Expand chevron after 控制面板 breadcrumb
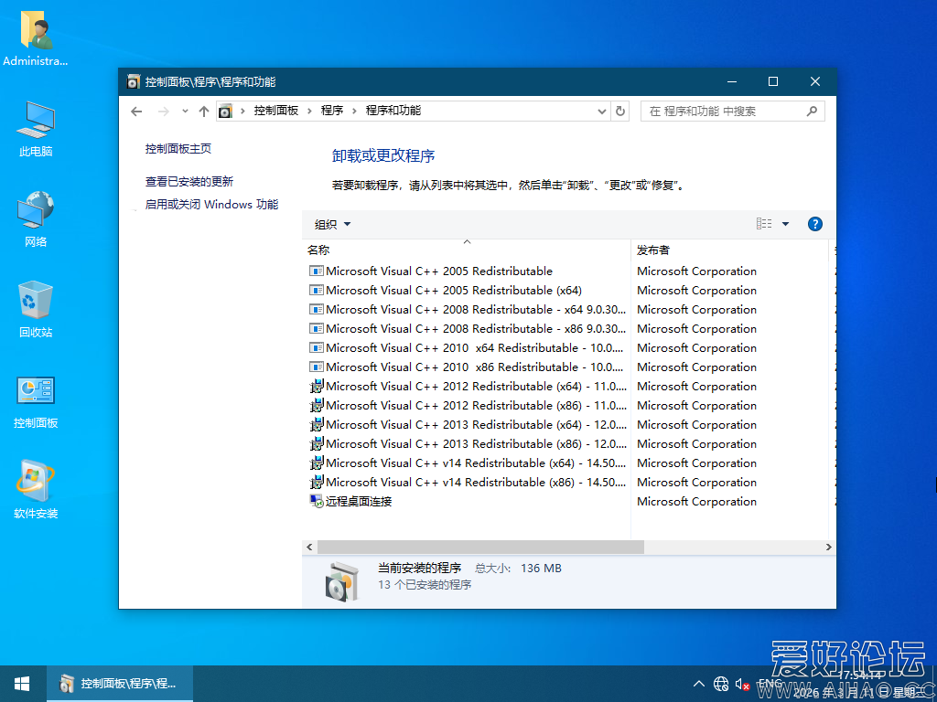This screenshot has height=702, width=937. [x=309, y=111]
